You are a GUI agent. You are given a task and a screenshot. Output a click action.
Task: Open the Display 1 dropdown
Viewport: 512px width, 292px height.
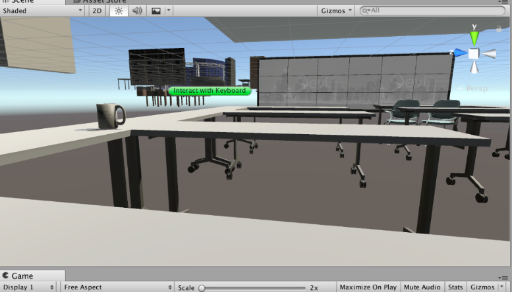tap(28, 287)
